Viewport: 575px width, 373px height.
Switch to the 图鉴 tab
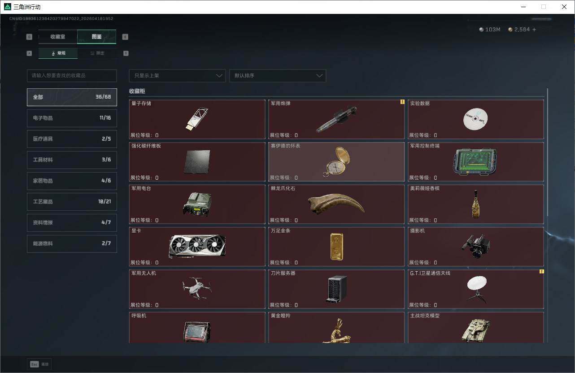(x=97, y=37)
